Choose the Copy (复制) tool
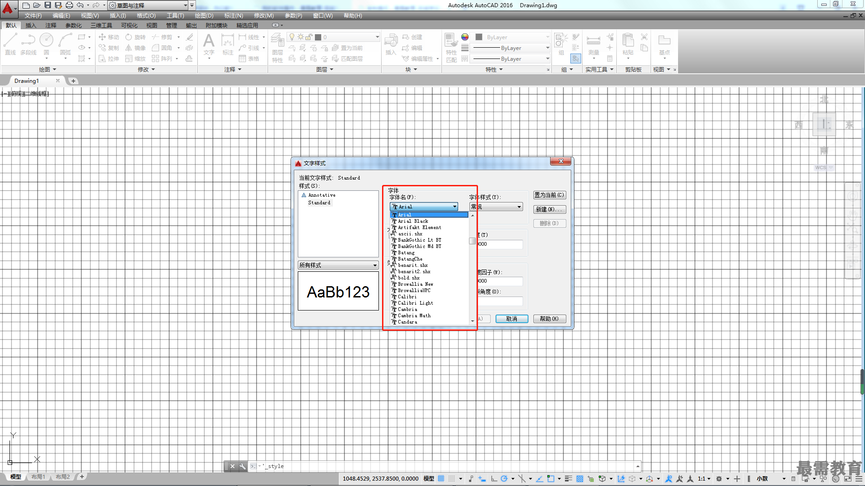Viewport: 865px width, 486px height. pyautogui.click(x=109, y=48)
